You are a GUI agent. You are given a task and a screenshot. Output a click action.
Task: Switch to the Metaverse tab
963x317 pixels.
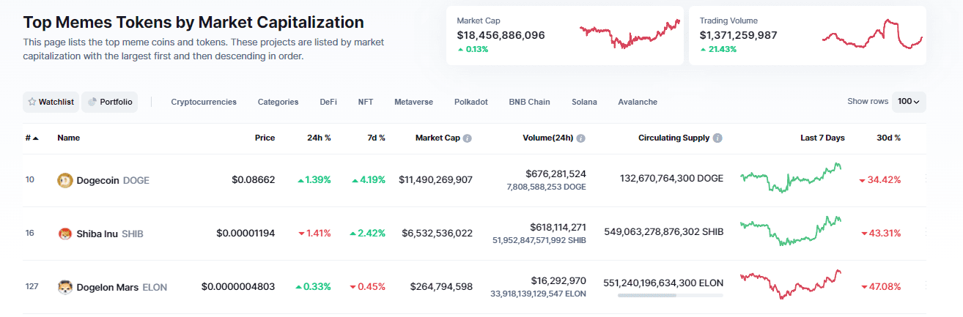coord(413,102)
